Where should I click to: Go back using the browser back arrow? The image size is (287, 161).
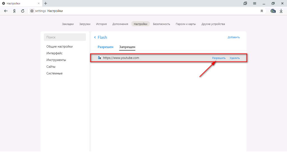6,11
